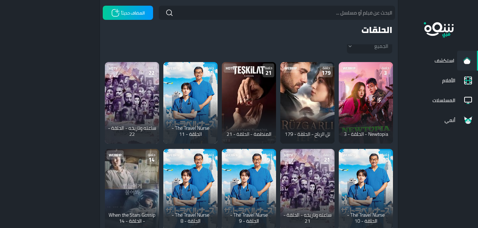Screen dimensions: 478x228
Task: Click the الحلقات page heading
Action: tap(377, 30)
